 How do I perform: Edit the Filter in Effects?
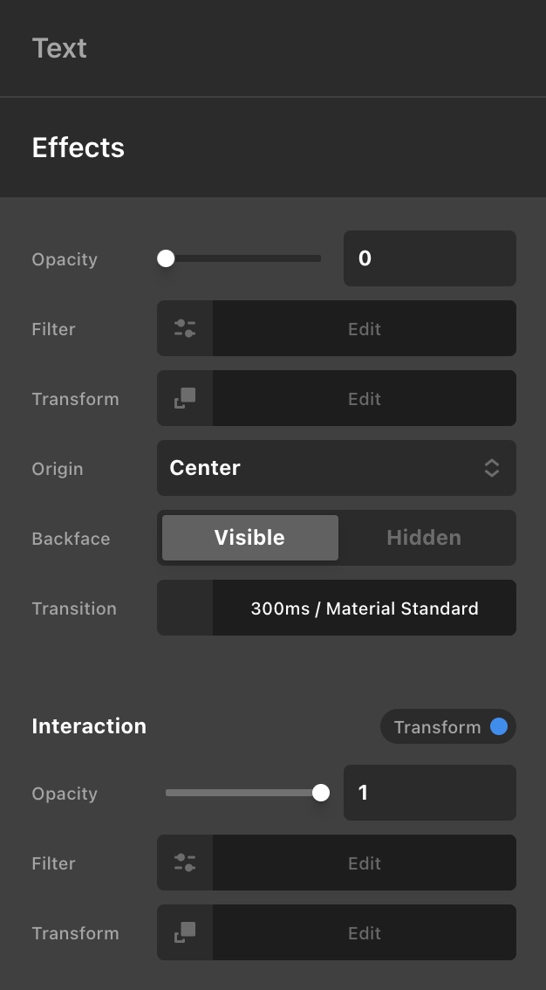(364, 328)
